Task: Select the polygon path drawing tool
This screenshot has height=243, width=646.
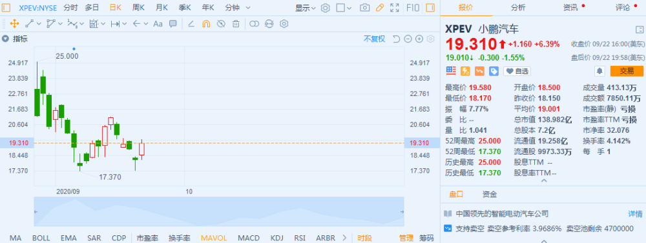Action: click(51, 24)
